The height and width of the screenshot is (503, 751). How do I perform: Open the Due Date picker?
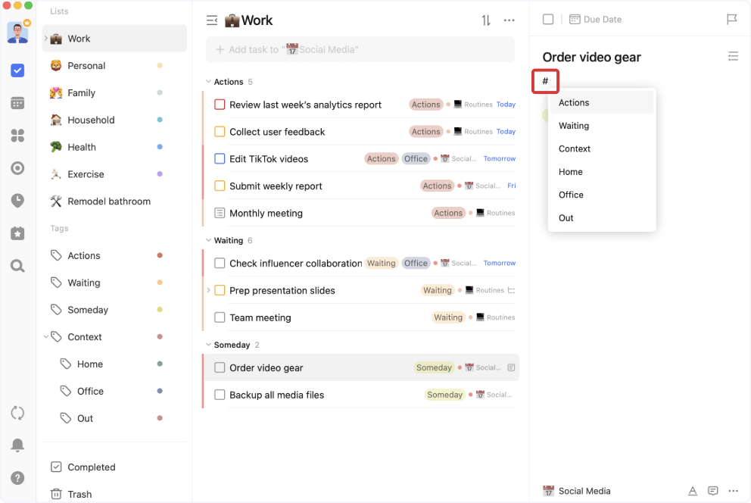click(595, 19)
